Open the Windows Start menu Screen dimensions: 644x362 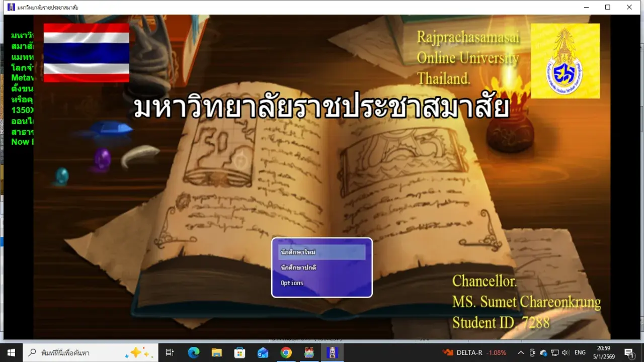coord(11,352)
